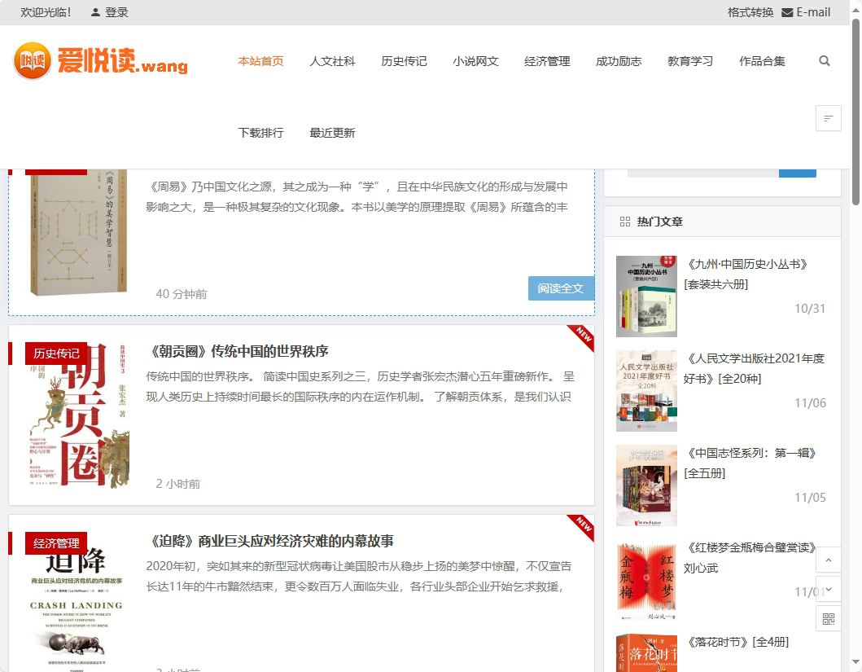Viewport: 862px width, 672px height.
Task: Open 红楼梦金瓶梅 thumbnail in sidebar
Action: (646, 580)
